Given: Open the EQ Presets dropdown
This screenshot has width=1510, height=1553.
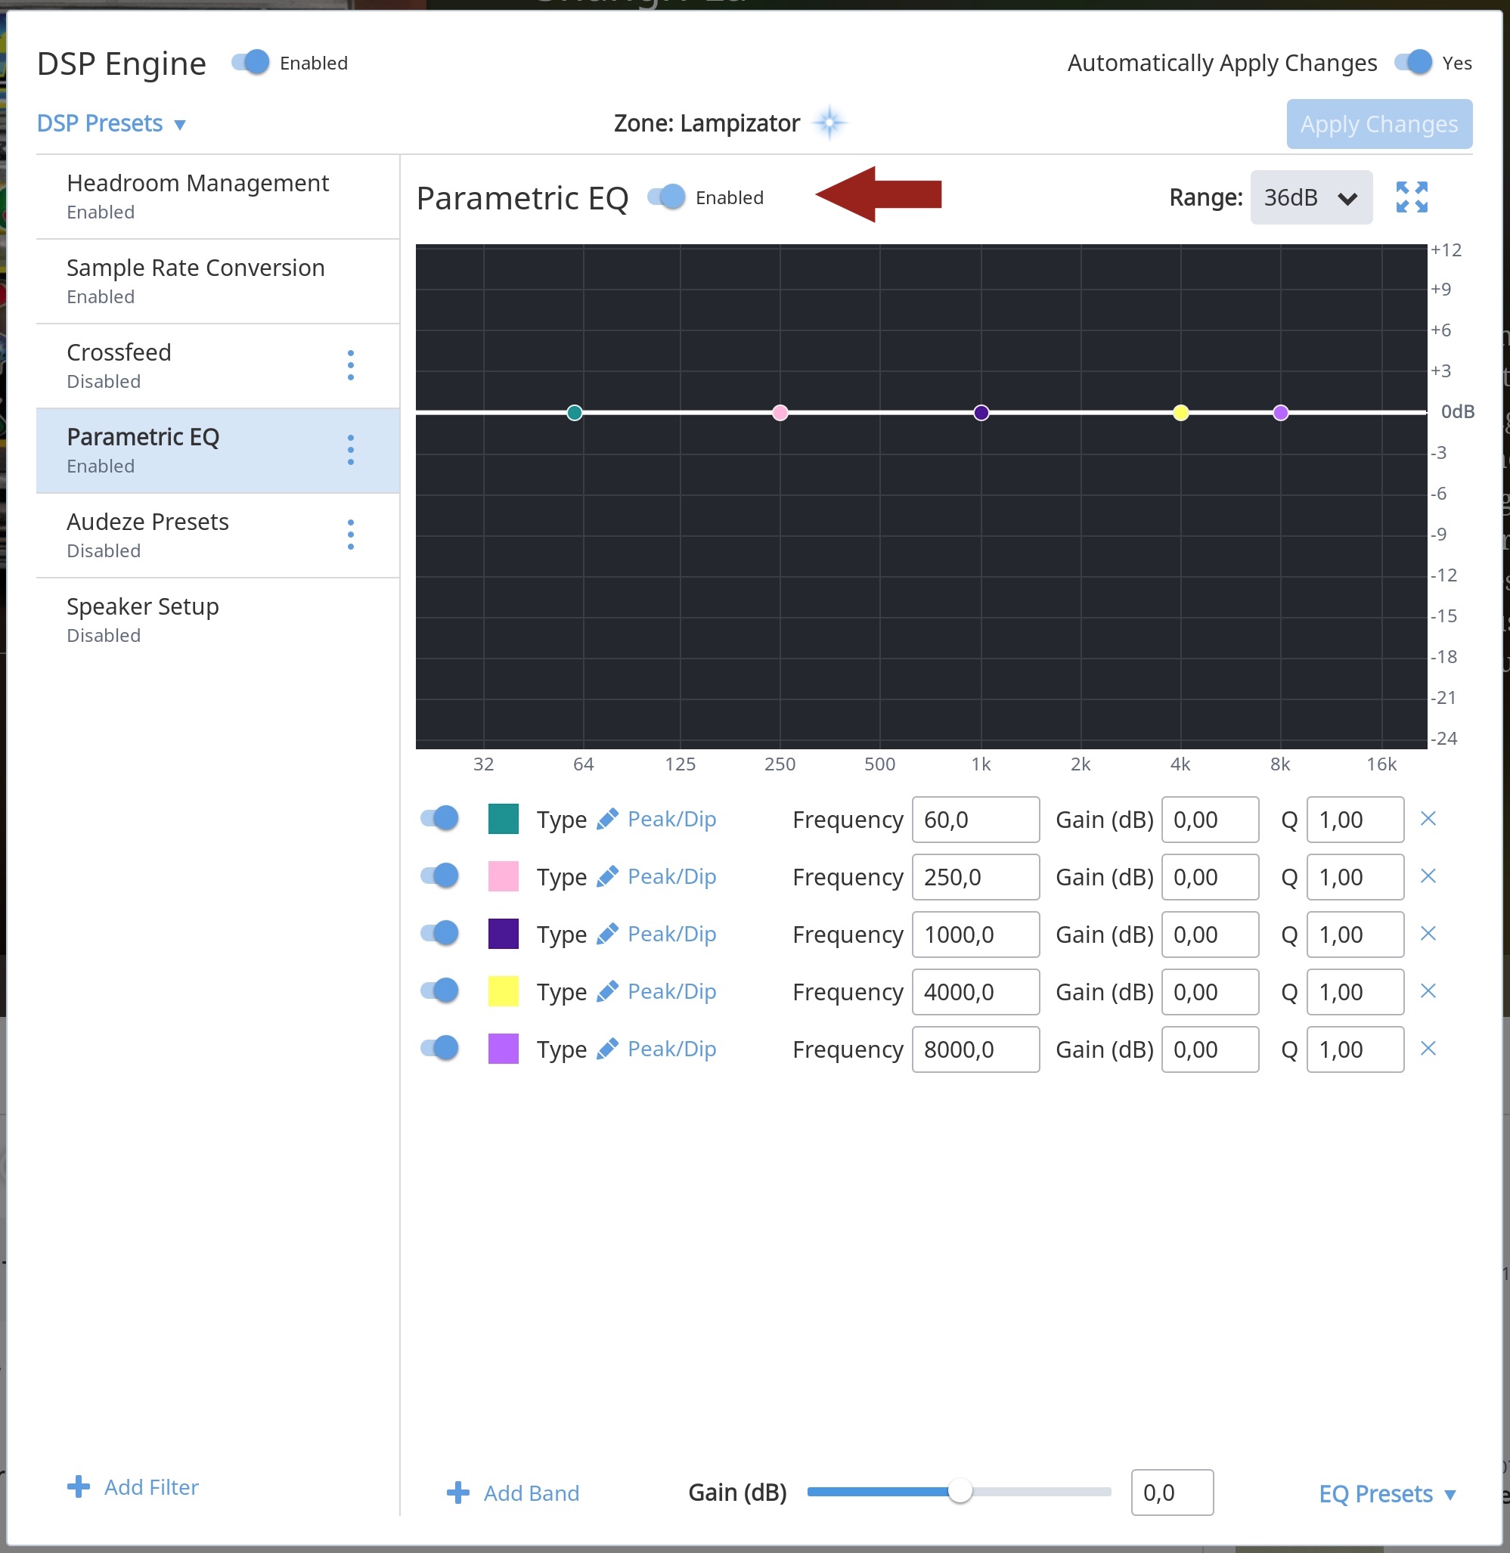Looking at the screenshot, I should point(1387,1493).
